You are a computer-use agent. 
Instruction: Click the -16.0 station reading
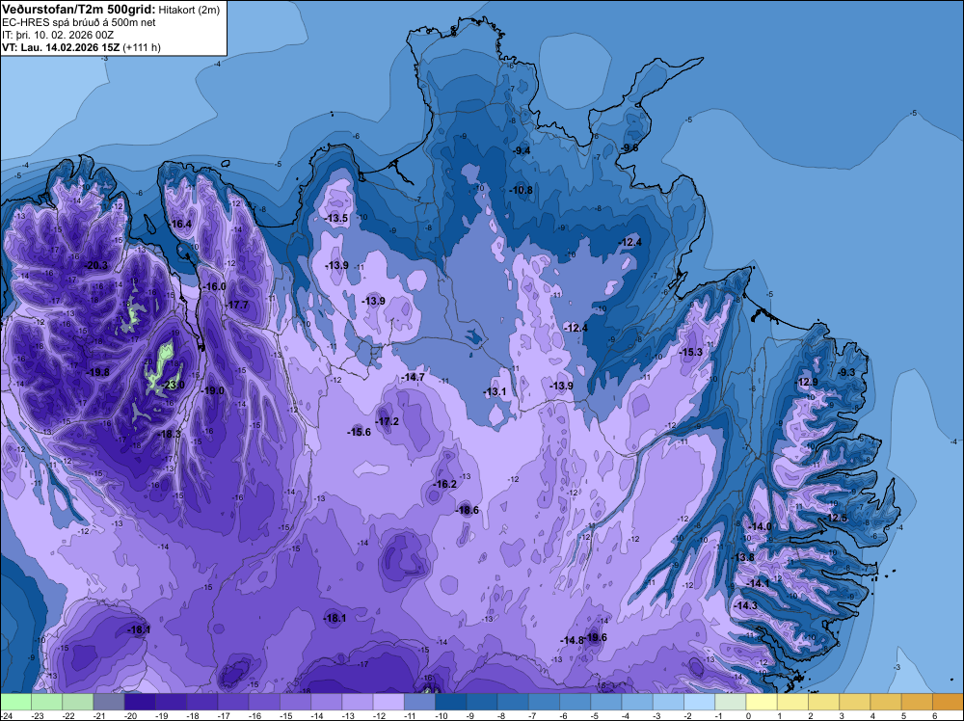pos(214,287)
